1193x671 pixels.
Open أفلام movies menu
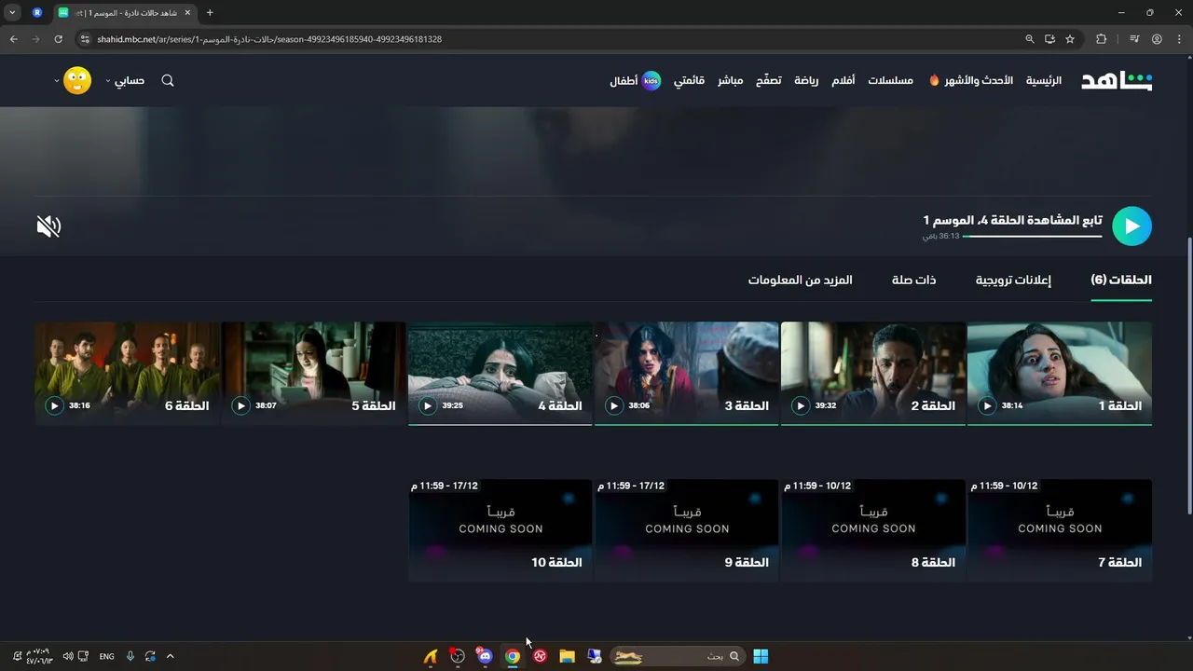pos(843,80)
